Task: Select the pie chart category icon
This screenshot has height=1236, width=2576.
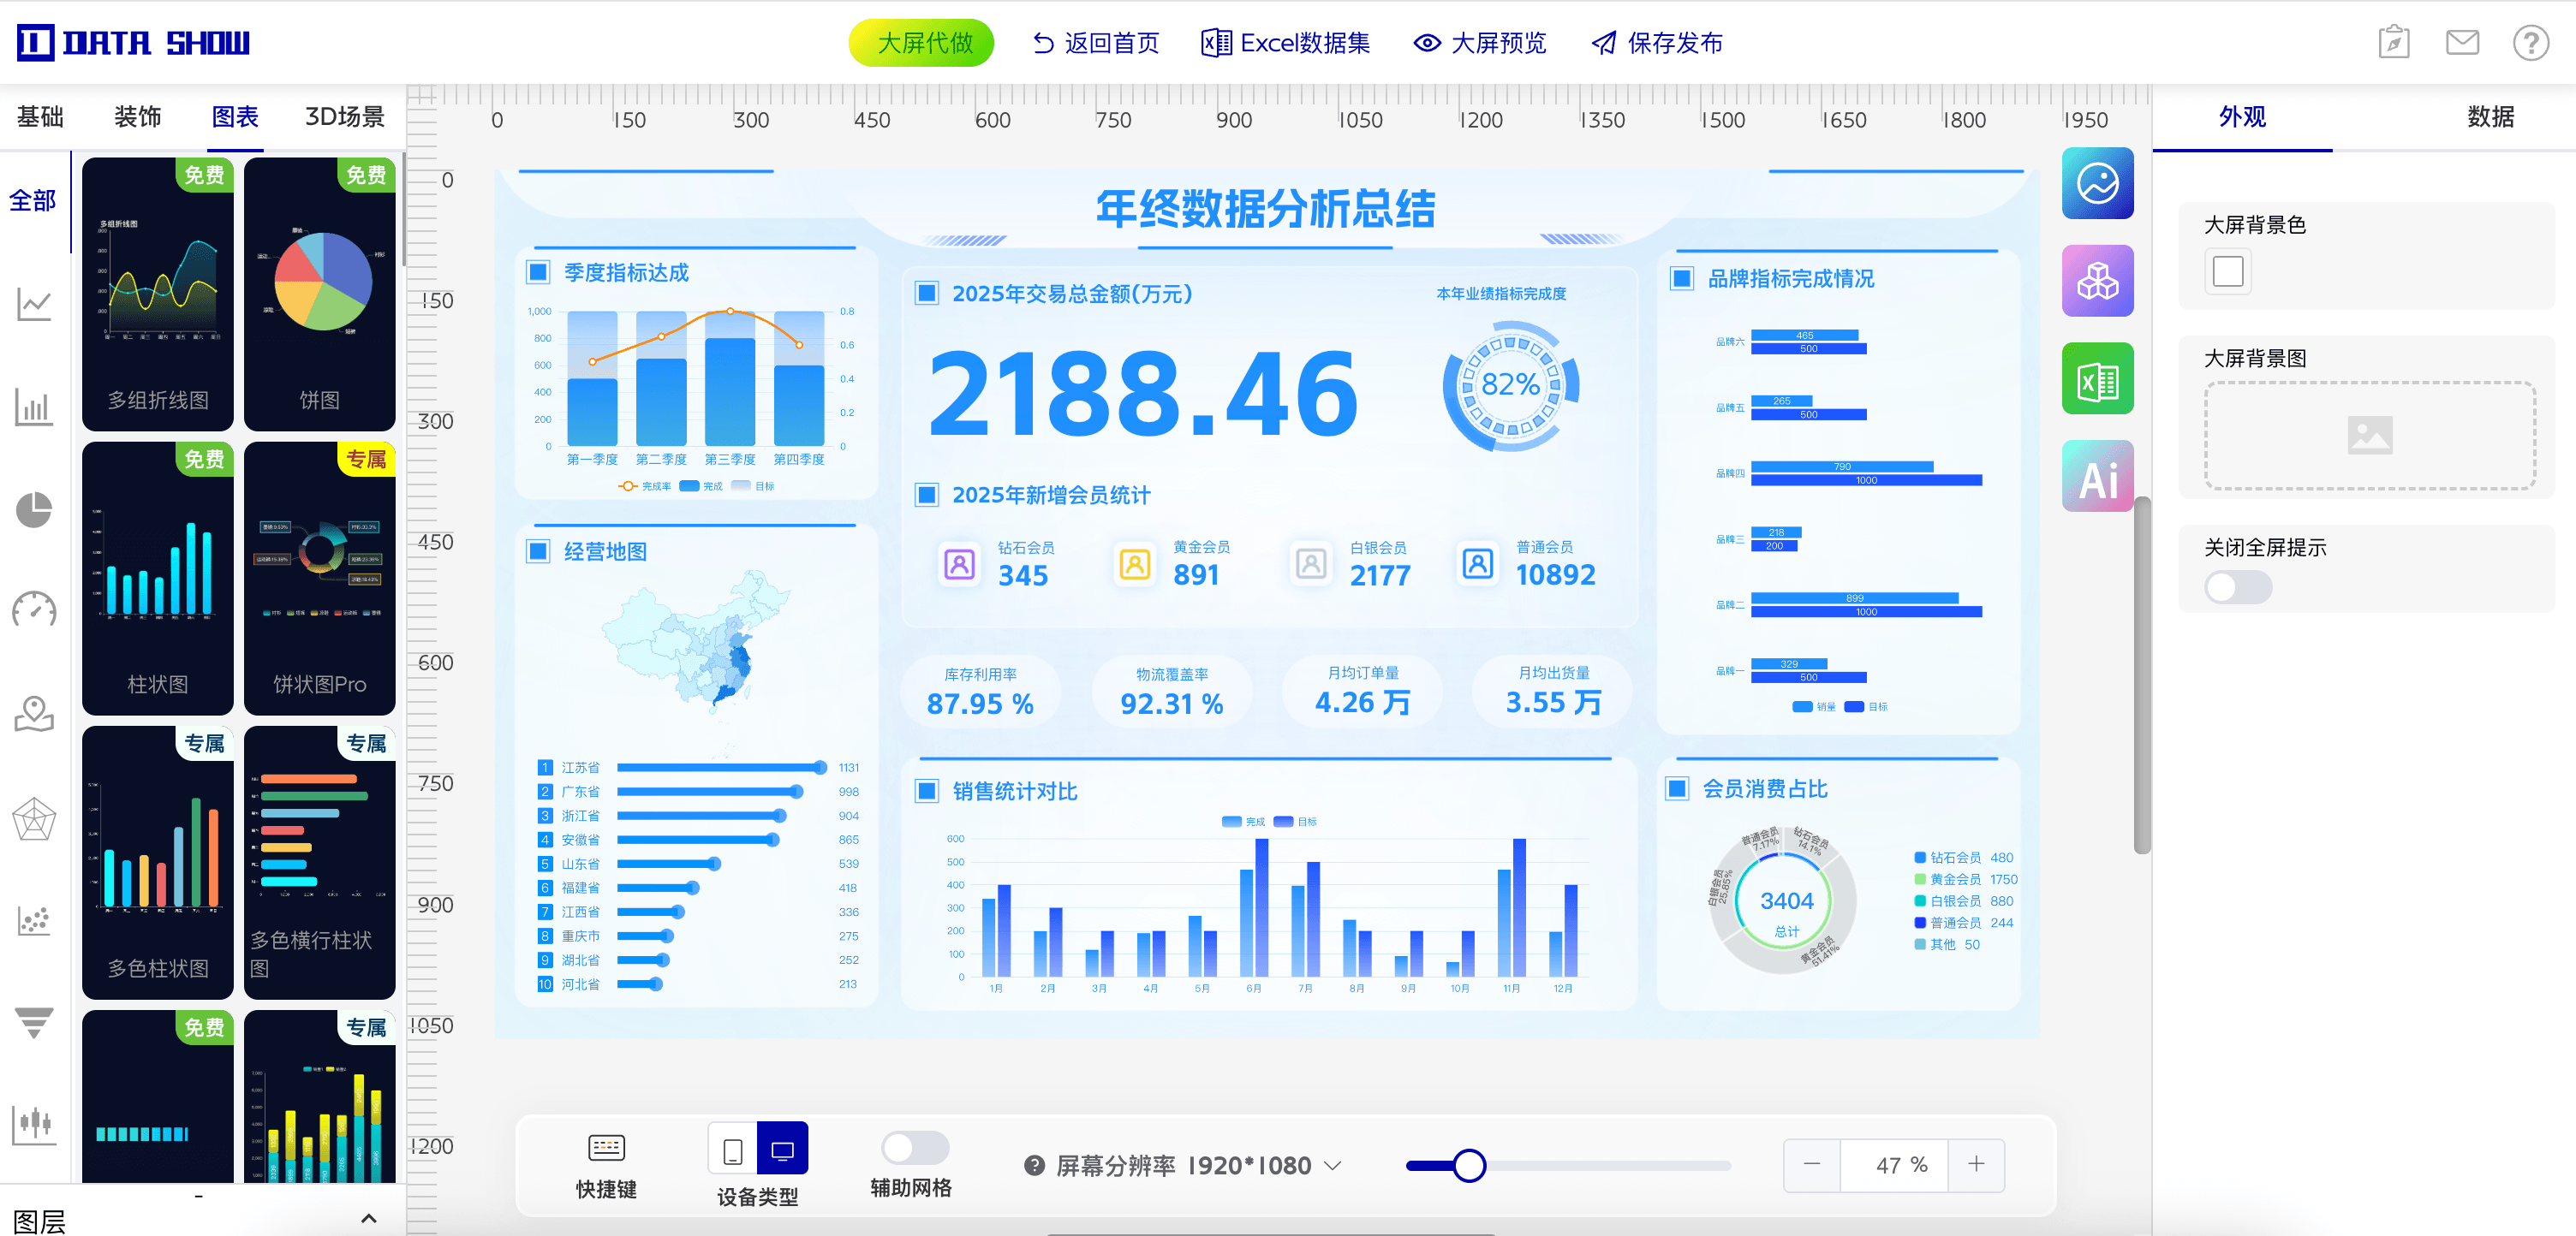Action: click(34, 509)
